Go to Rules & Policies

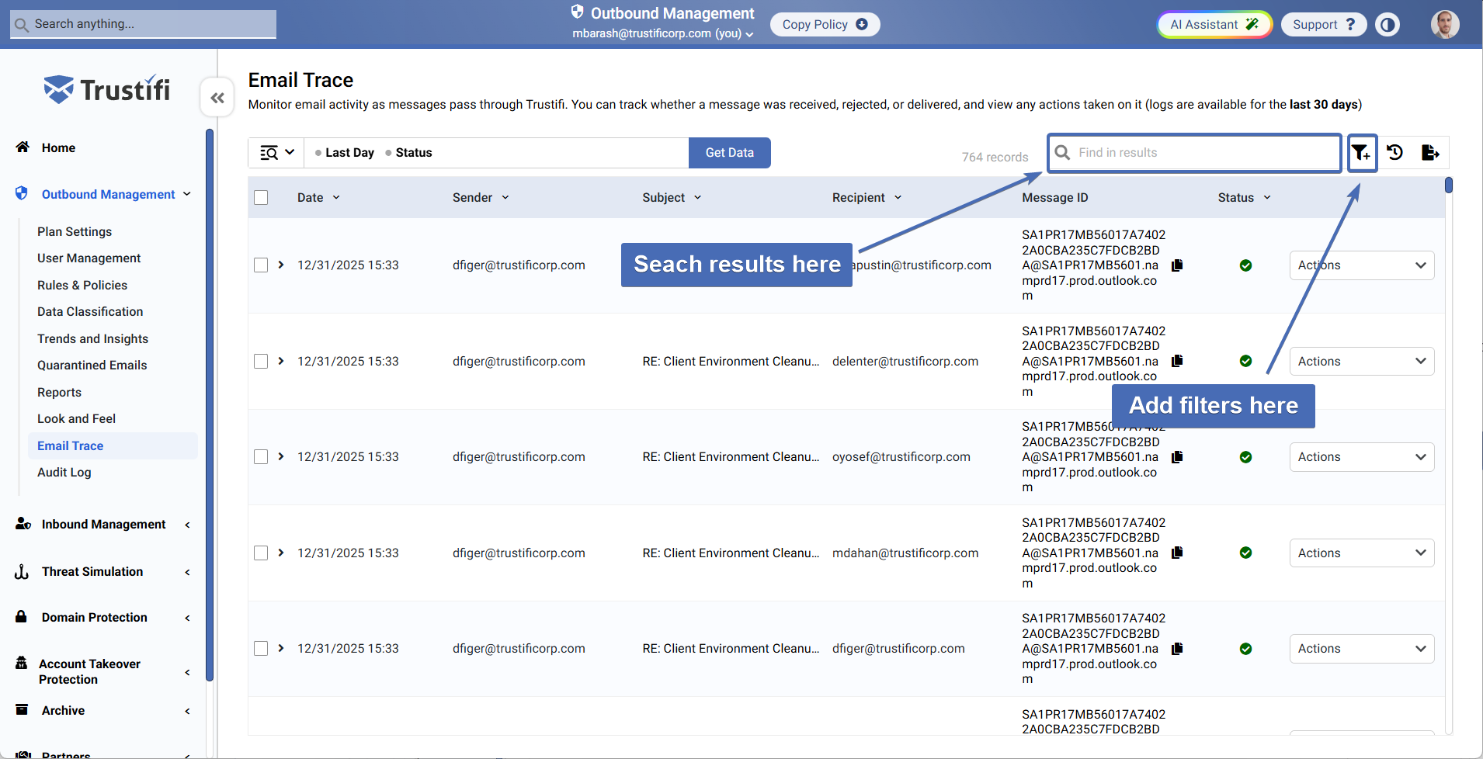pyautogui.click(x=82, y=285)
